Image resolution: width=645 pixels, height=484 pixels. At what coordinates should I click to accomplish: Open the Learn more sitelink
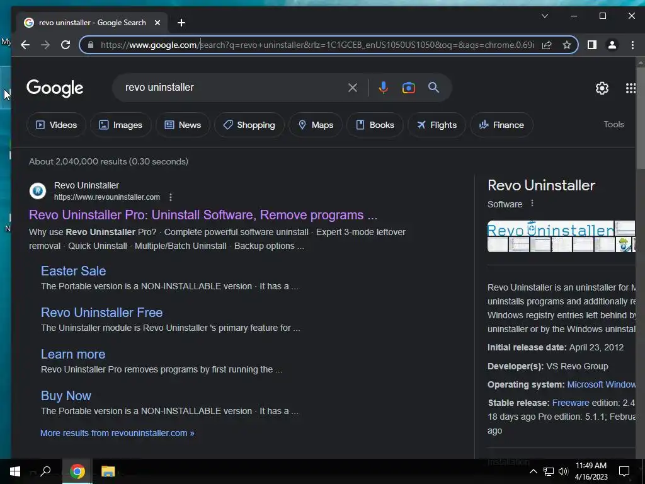(x=73, y=354)
